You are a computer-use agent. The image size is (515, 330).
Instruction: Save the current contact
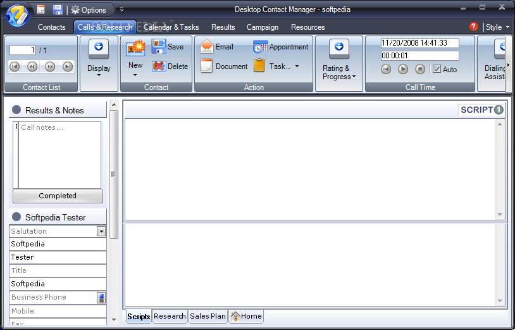click(168, 47)
